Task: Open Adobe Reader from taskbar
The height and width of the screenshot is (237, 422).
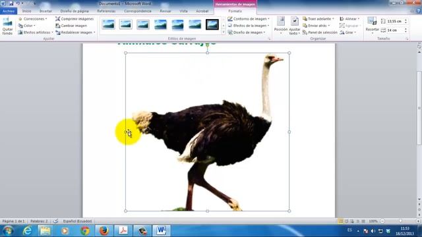Action: click(123, 231)
